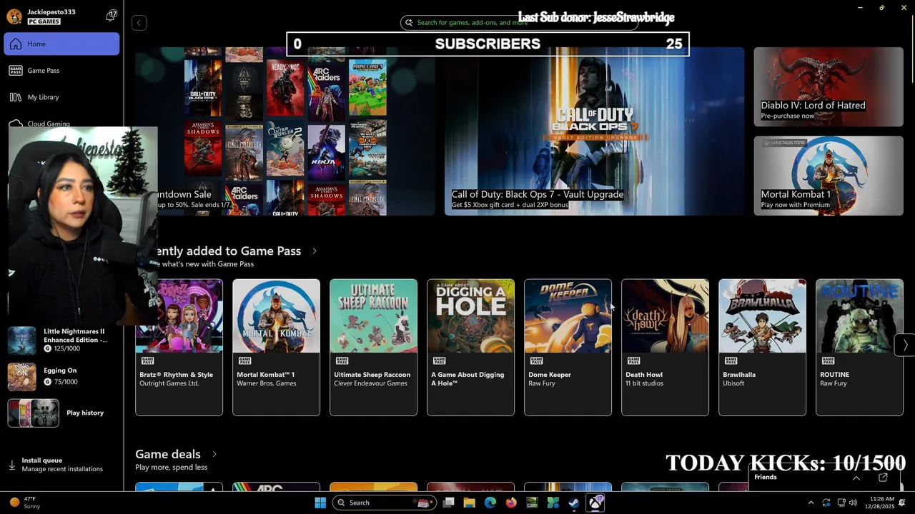The height and width of the screenshot is (514, 915).
Task: Click '11 bit studios' publisher text
Action: coord(644,383)
